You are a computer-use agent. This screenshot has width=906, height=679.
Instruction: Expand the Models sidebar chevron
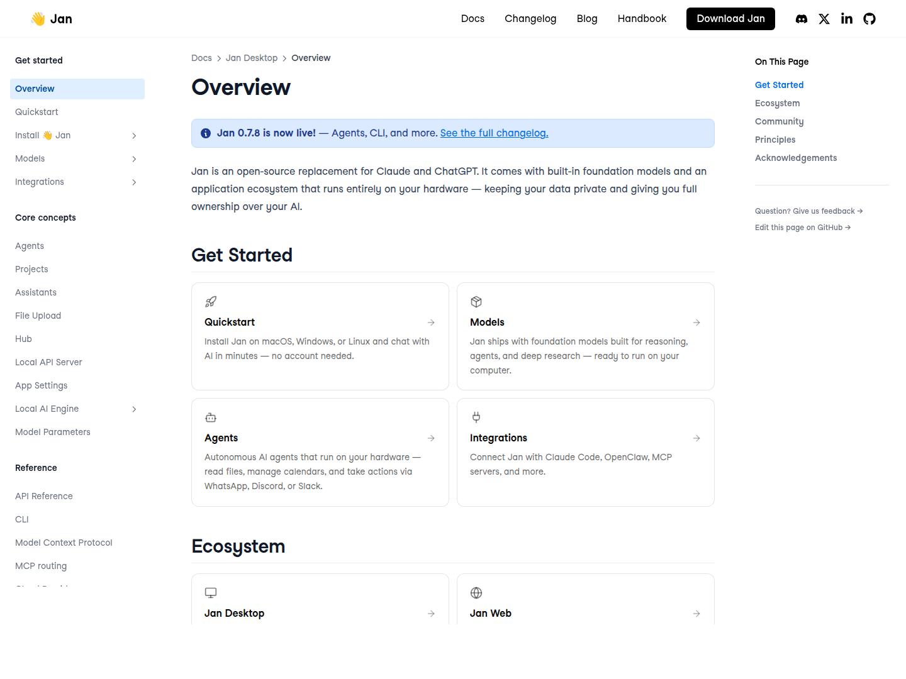click(134, 159)
